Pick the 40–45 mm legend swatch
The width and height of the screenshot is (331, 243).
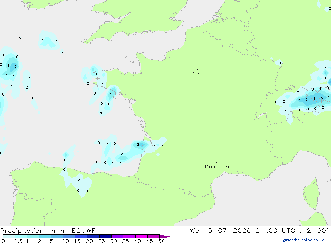[141, 236]
